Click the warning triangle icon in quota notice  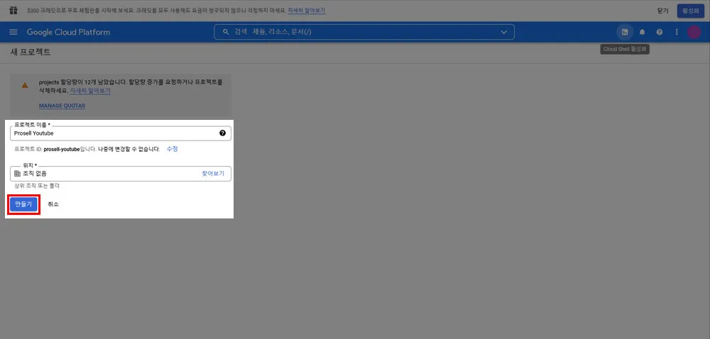click(25, 85)
